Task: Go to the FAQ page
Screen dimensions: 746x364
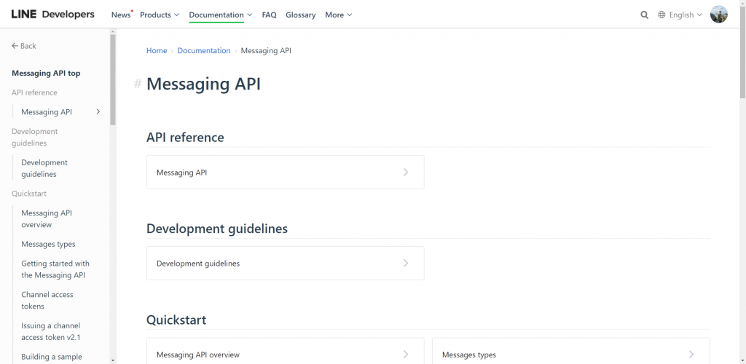Action: point(269,15)
